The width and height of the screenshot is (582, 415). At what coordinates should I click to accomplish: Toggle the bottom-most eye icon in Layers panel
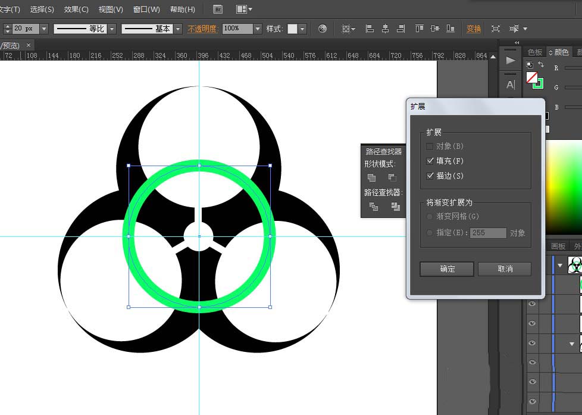pyautogui.click(x=532, y=401)
